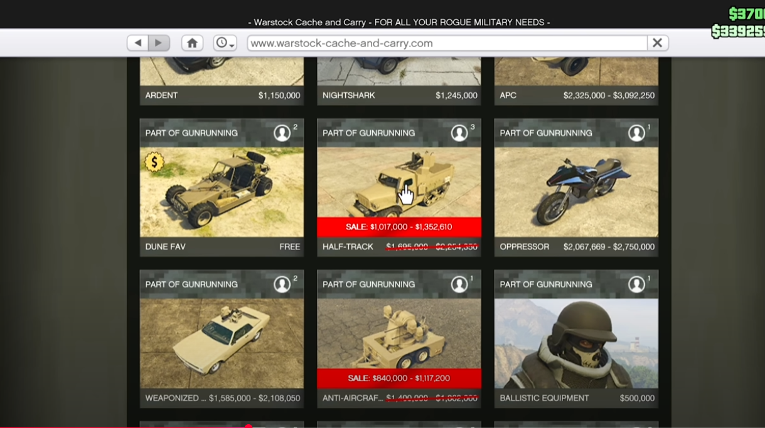Click the Half-Track sale price banner
765x428 pixels.
[x=399, y=227]
